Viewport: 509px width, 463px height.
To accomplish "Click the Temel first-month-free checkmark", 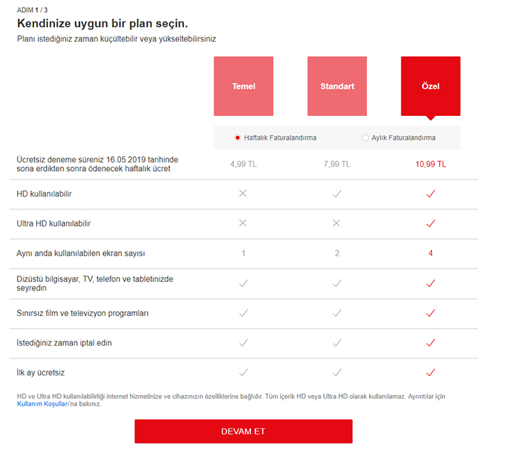I will (243, 373).
